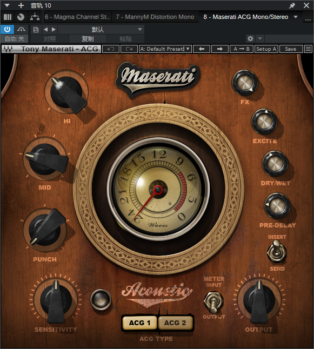The image size is (314, 349).
Task: Expand the arrow next to the gear icon
Action: 260,38
